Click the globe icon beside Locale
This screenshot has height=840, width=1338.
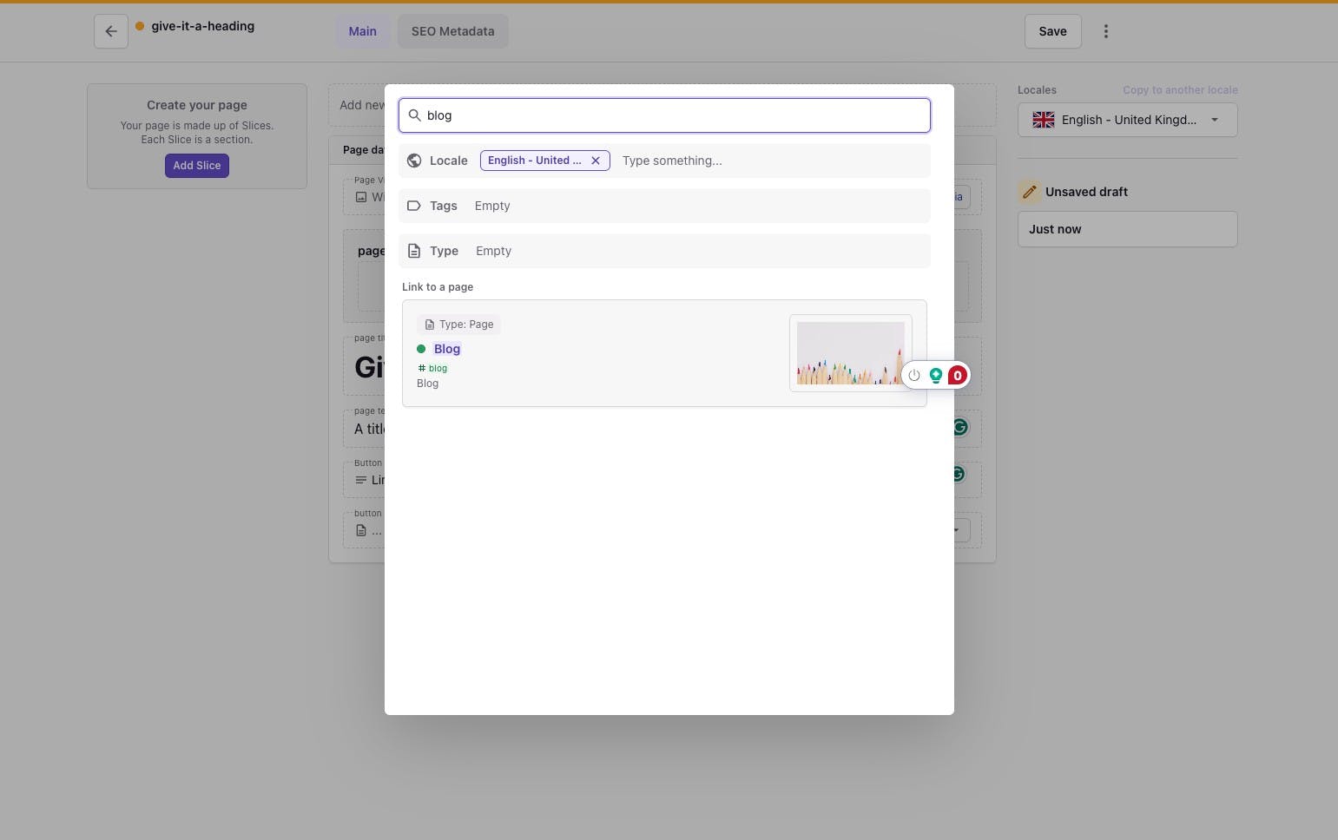(414, 161)
